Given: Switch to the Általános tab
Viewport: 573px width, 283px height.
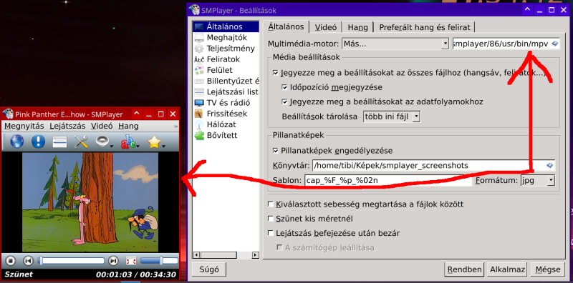Looking at the screenshot, I should 286,26.
